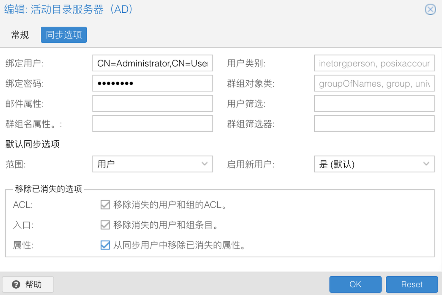Uncheck the 属性 remove vanished properties checkbox

[105, 245]
